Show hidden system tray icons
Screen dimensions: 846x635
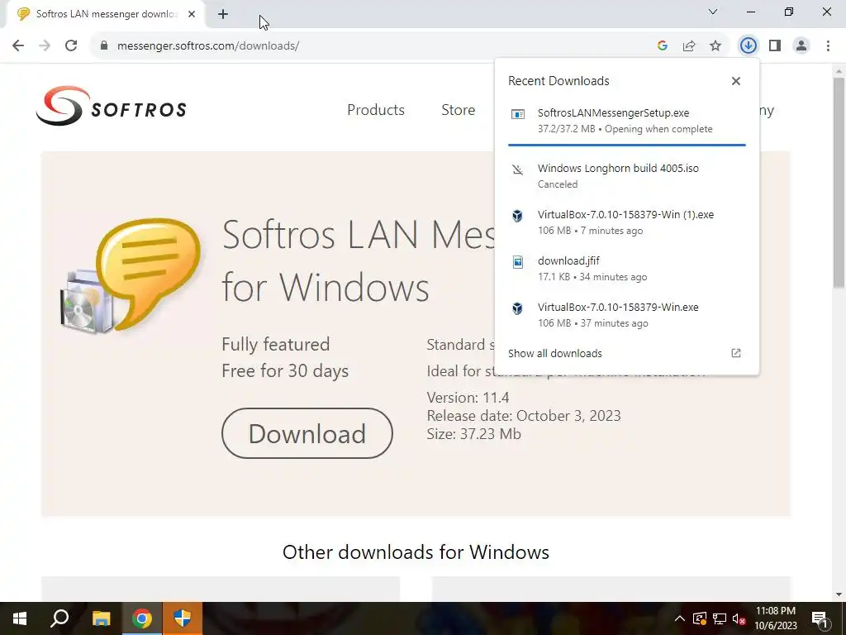click(679, 618)
